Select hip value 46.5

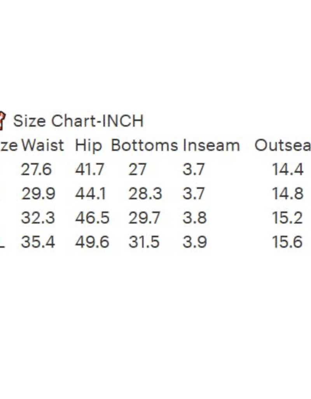[92, 218]
